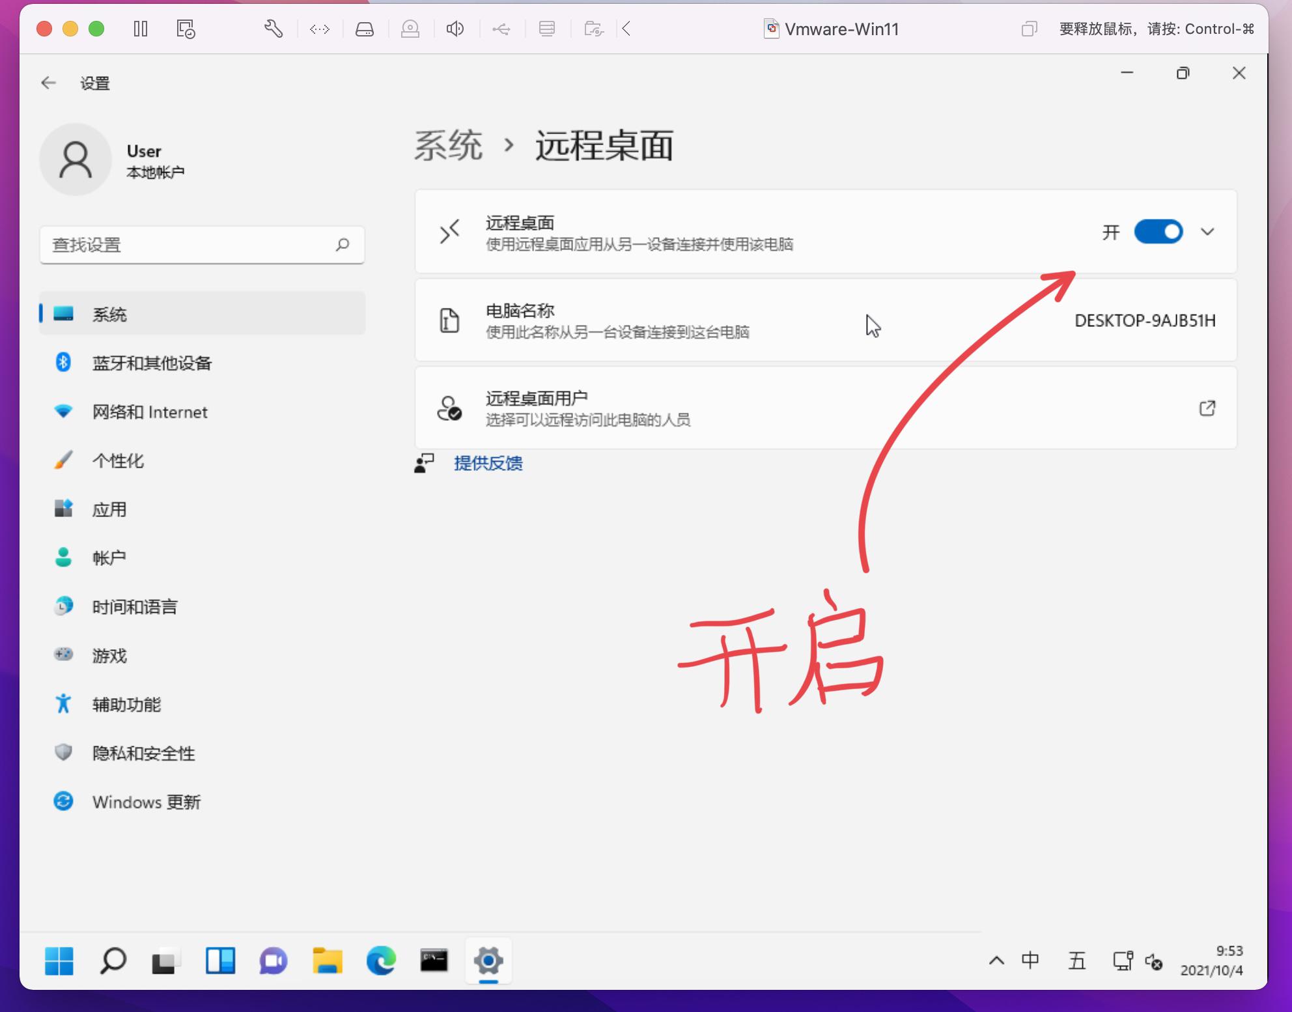Click the 提供反馈 feedback link
Viewport: 1292px width, 1012px height.
click(x=488, y=464)
